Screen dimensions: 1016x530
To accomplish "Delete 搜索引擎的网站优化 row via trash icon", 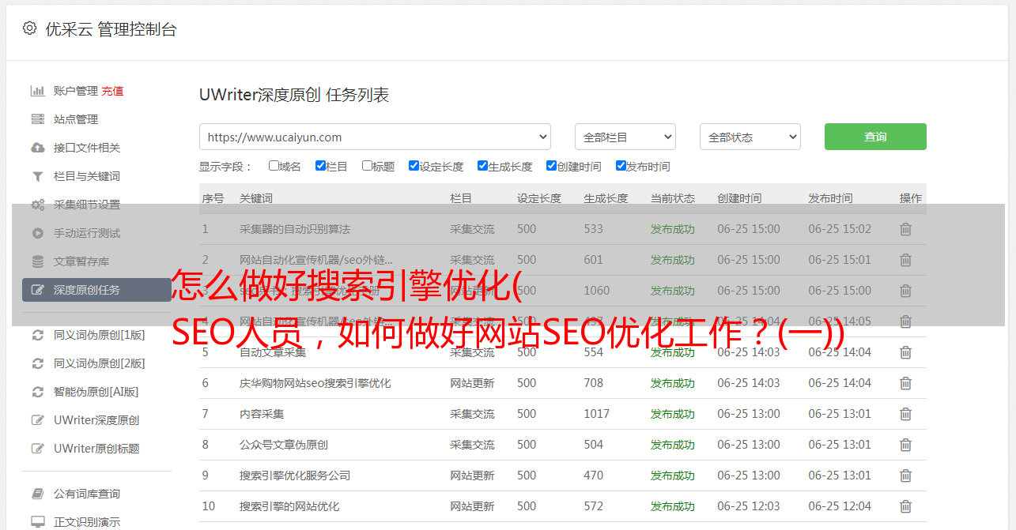I will coord(905,506).
